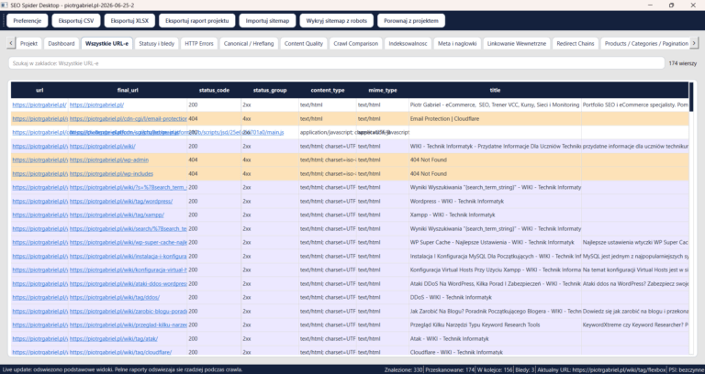Click 'Znalezione: 330' in status bar
The height and width of the screenshot is (374, 705).
403,369
